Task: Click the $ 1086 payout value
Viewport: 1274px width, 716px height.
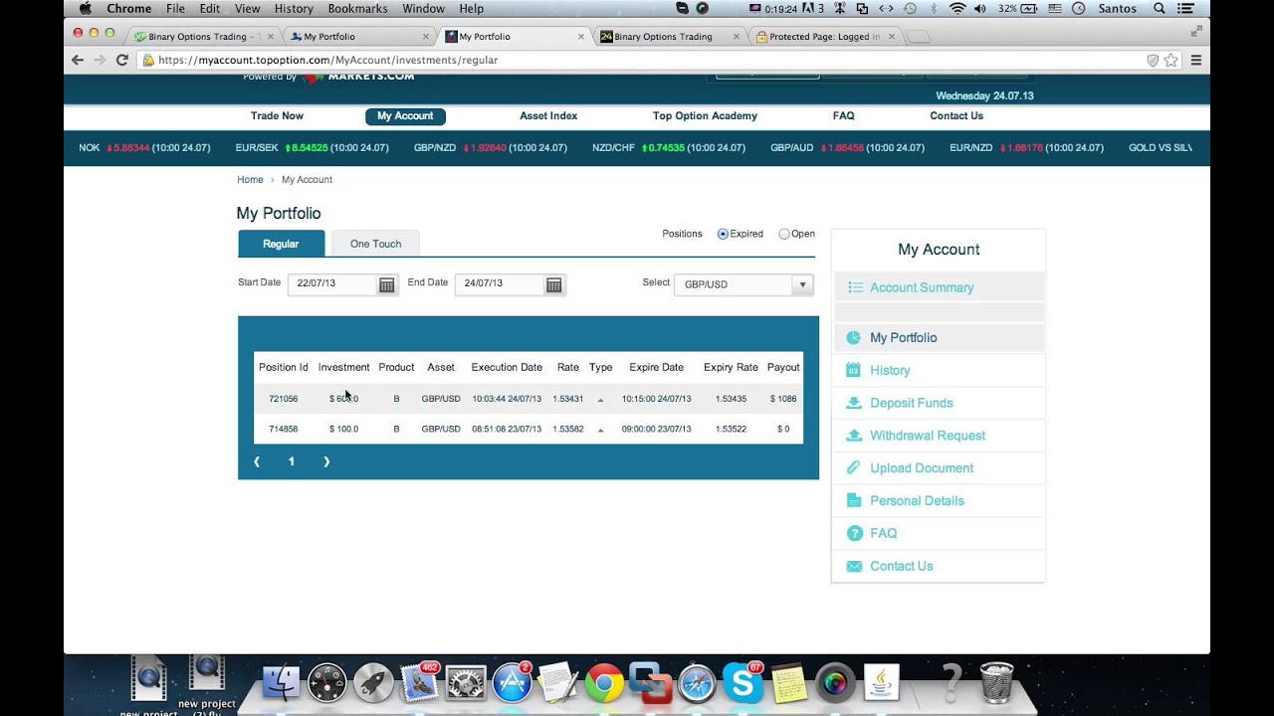Action: [783, 399]
